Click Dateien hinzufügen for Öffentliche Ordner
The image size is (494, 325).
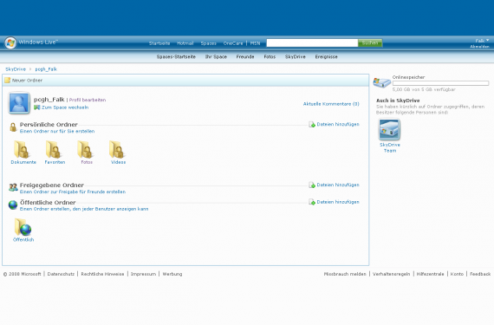point(338,202)
